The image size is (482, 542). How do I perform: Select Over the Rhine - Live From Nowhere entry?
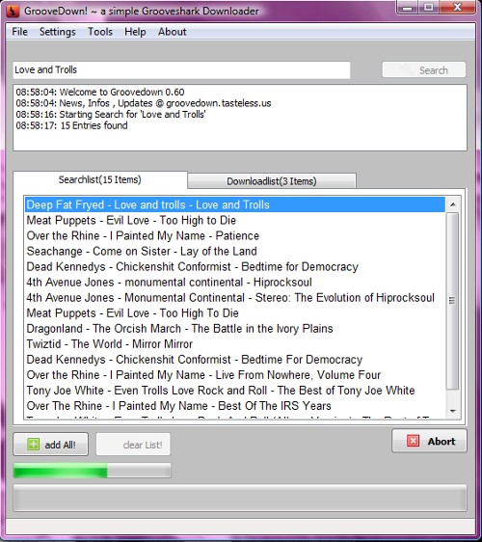235,375
